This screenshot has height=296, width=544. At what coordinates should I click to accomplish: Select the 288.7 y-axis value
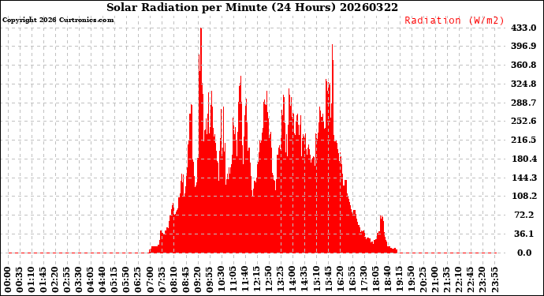(x=524, y=103)
